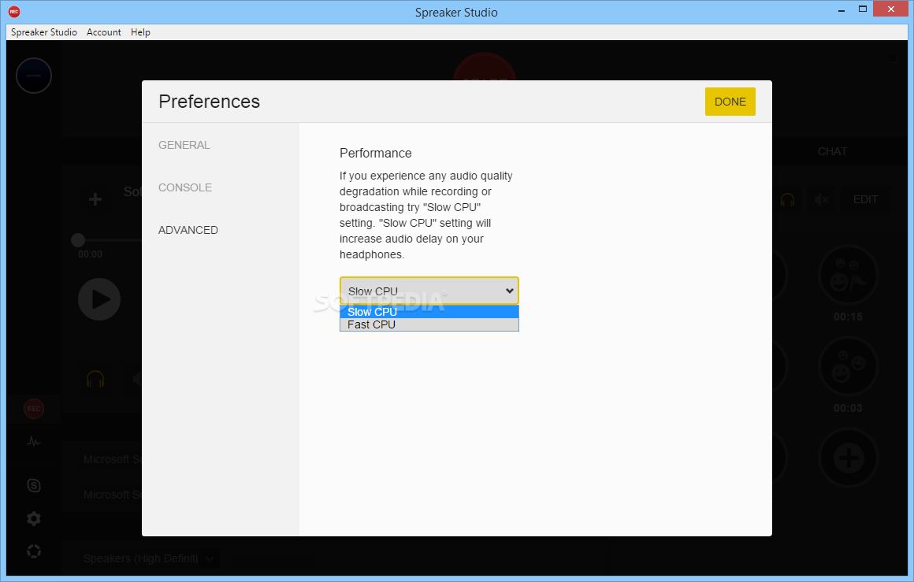Click the EDIT button in background
The width and height of the screenshot is (914, 582).
865,199
